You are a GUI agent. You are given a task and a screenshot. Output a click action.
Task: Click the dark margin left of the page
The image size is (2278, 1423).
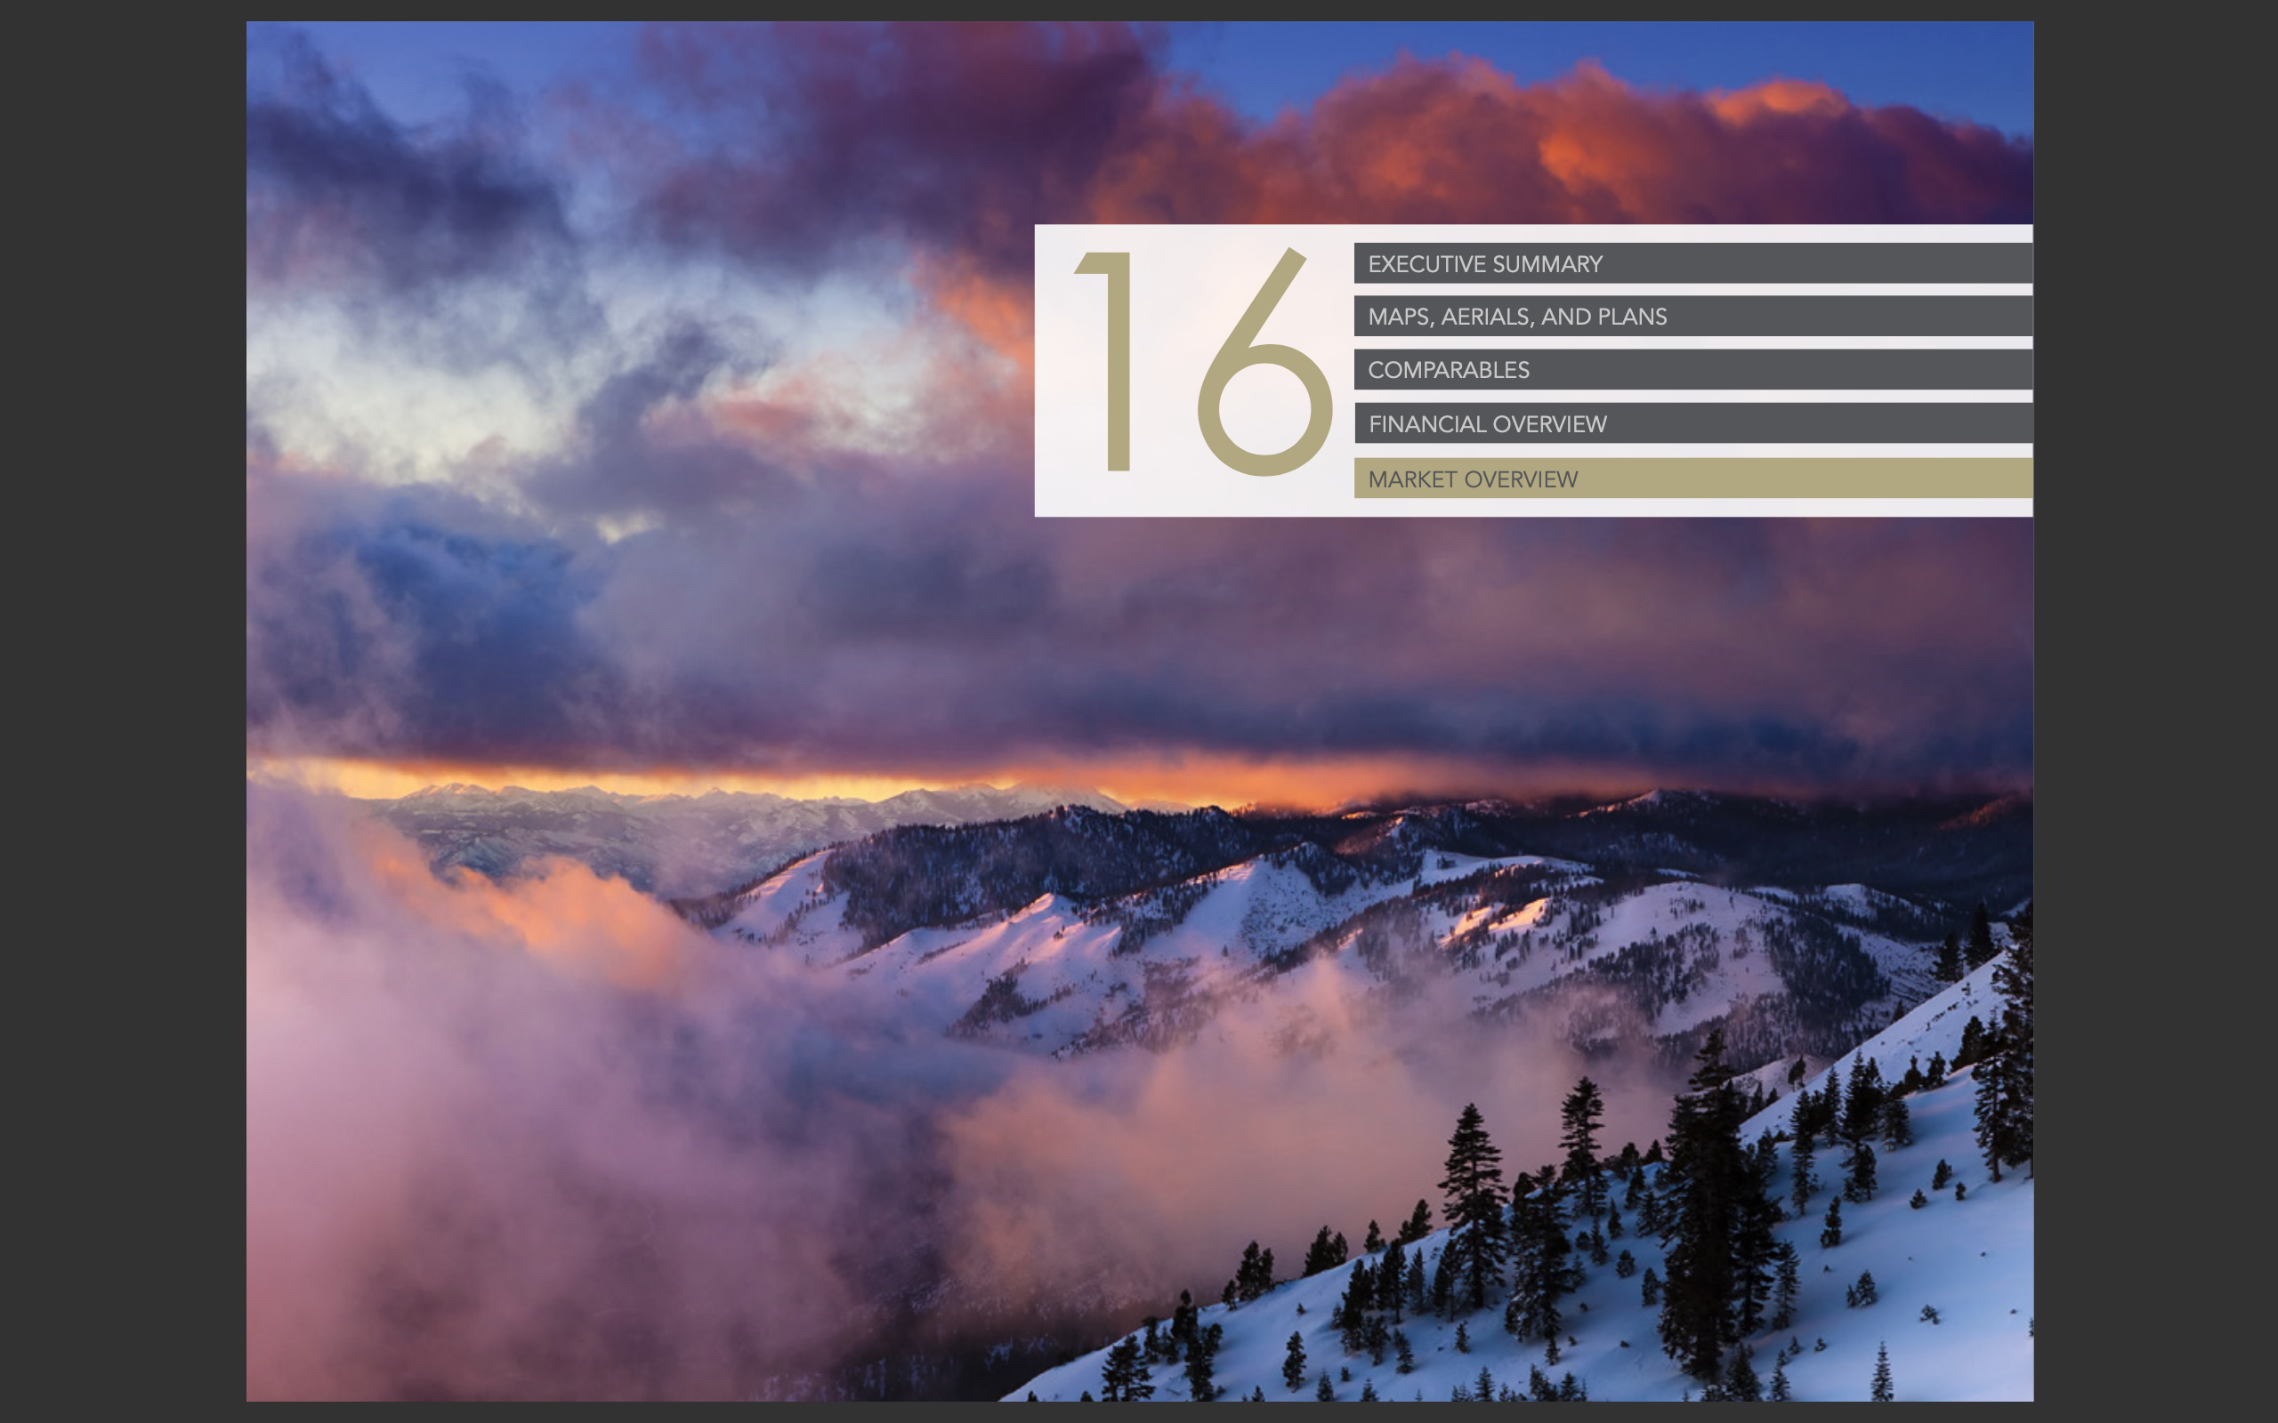pyautogui.click(x=123, y=711)
